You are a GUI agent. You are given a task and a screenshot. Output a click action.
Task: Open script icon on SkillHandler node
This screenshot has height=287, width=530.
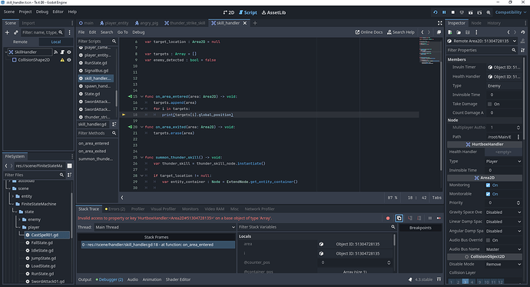[x=62, y=52]
